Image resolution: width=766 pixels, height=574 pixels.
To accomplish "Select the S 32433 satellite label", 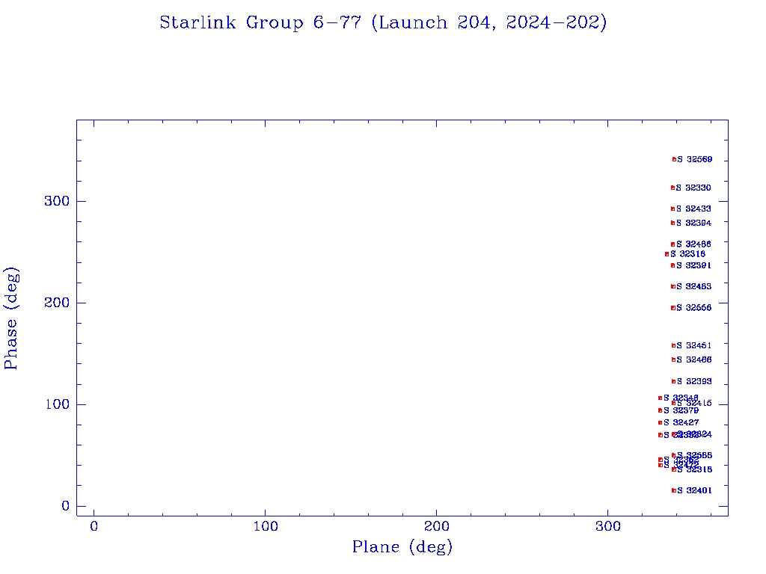I will coord(693,209).
